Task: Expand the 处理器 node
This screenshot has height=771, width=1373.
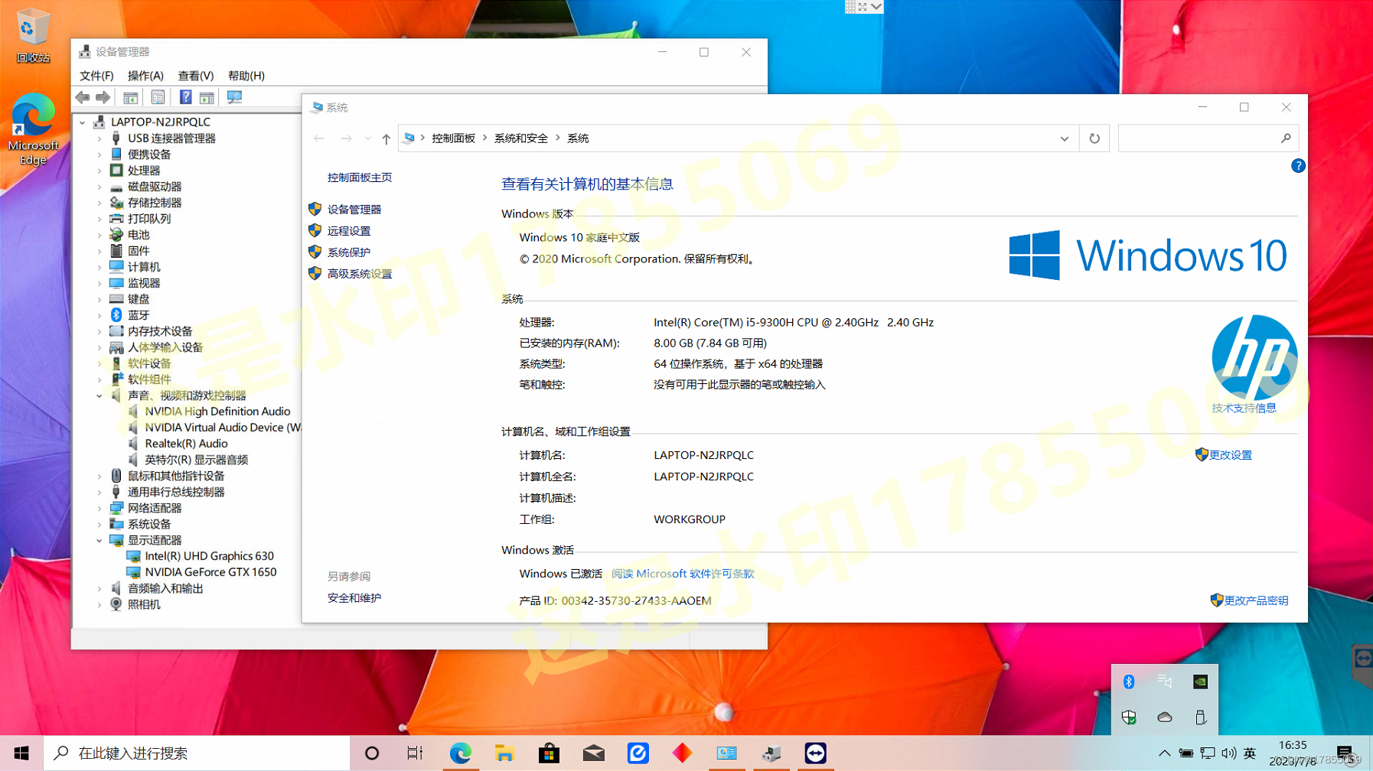Action: tap(99, 171)
